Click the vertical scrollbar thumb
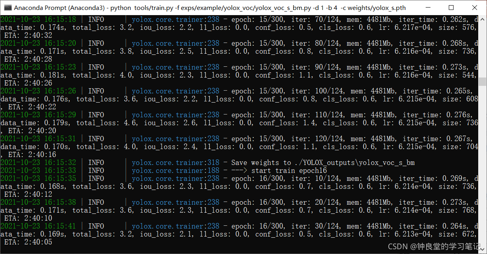The width and height of the screenshot is (487, 254). (483, 81)
